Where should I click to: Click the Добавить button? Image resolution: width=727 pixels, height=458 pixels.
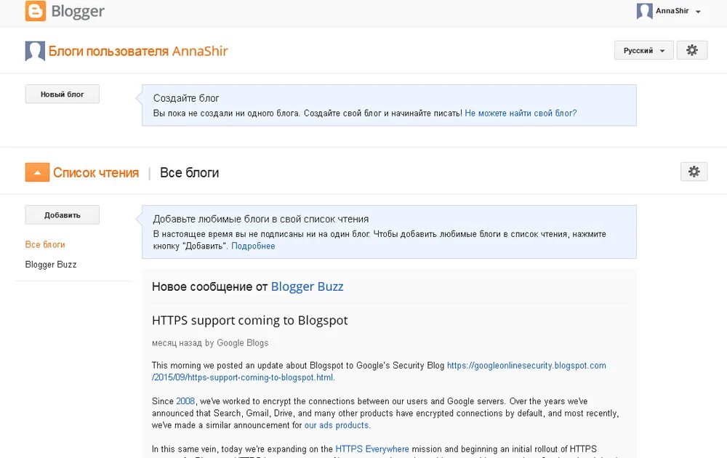[x=62, y=215]
